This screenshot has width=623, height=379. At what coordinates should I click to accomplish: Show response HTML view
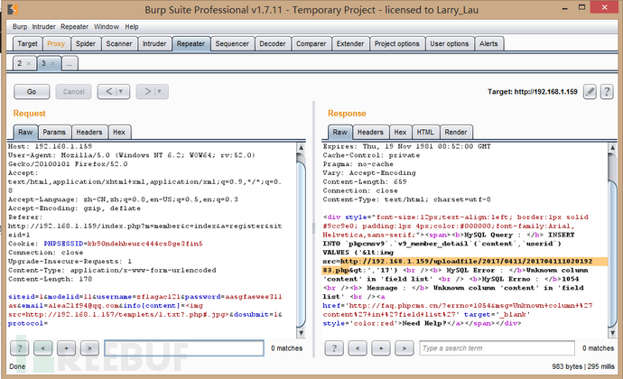pos(425,132)
